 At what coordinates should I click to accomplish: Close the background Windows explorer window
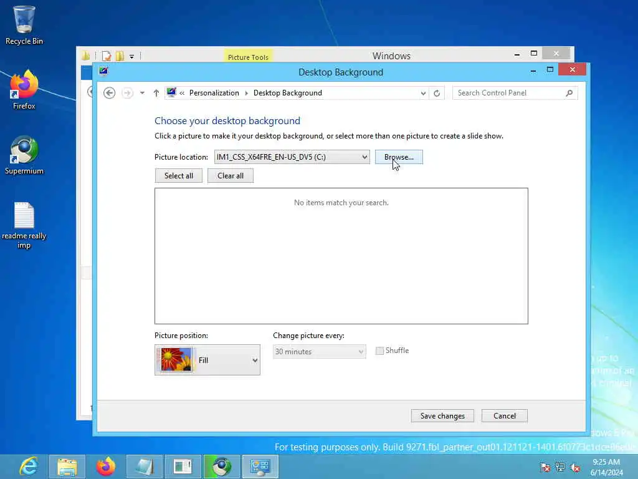[556, 54]
